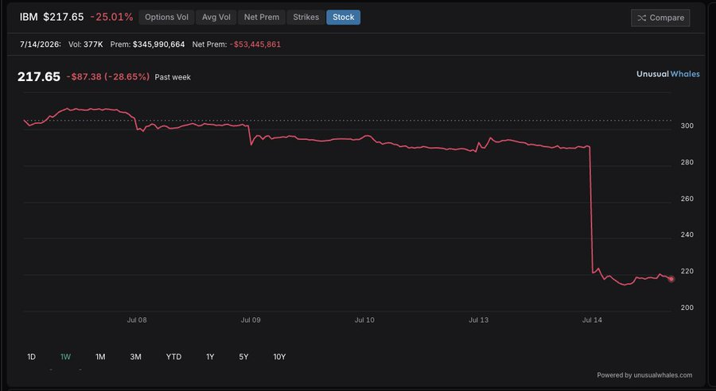
Task: Click the Vol: 377K value
Action: 86,45
